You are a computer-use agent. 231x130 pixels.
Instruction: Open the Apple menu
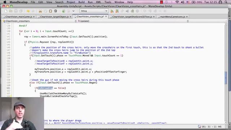coord(5,2)
